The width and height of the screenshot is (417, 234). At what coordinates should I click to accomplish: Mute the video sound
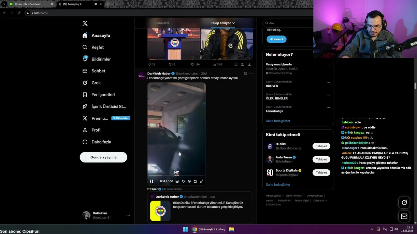pyautogui.click(x=183, y=181)
